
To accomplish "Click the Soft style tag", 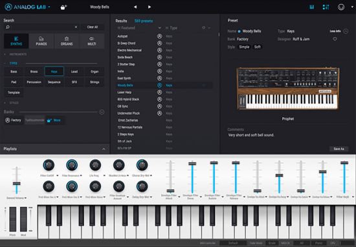I will coord(257,47).
